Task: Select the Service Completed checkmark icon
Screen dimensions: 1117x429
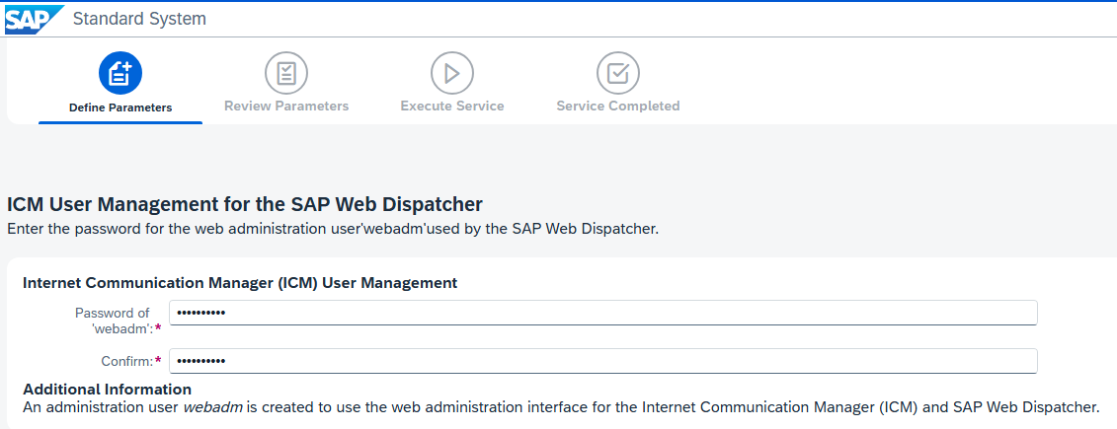Action: coord(618,73)
